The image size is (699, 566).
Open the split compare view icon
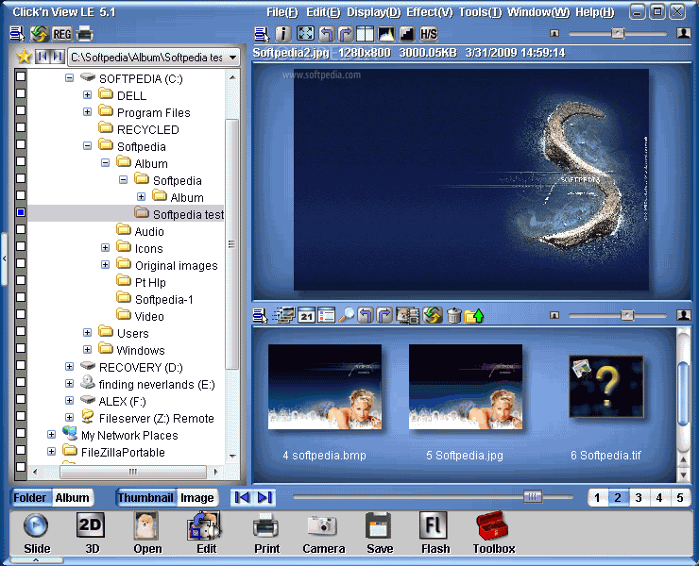pyautogui.click(x=365, y=34)
